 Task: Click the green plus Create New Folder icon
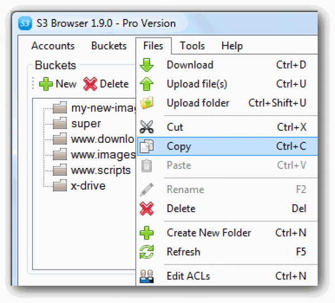146,233
